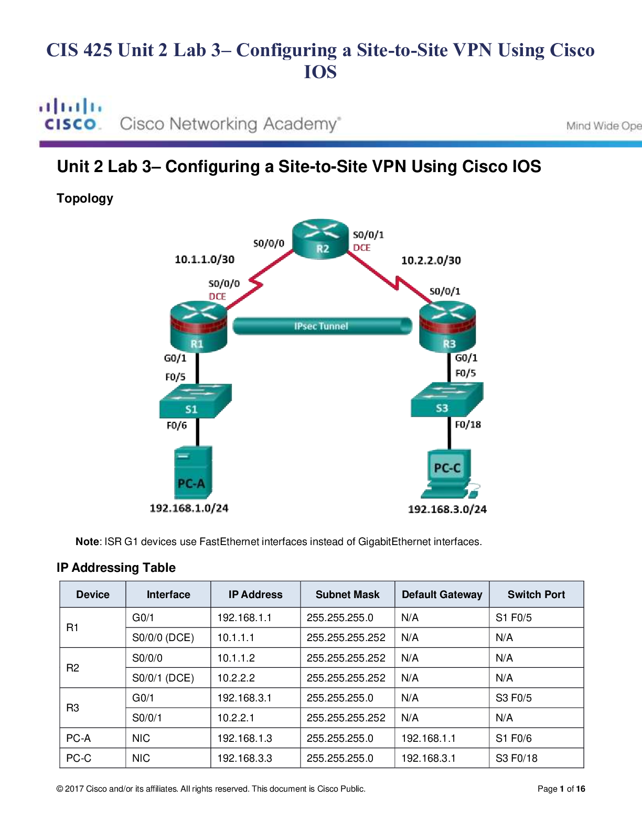642x831 pixels.
Task: Click the S1 F0/5 switch port cell
Action: pos(537,617)
